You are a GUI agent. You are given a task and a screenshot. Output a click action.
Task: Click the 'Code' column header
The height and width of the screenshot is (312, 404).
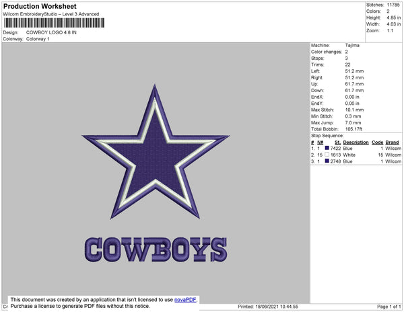pos(378,143)
